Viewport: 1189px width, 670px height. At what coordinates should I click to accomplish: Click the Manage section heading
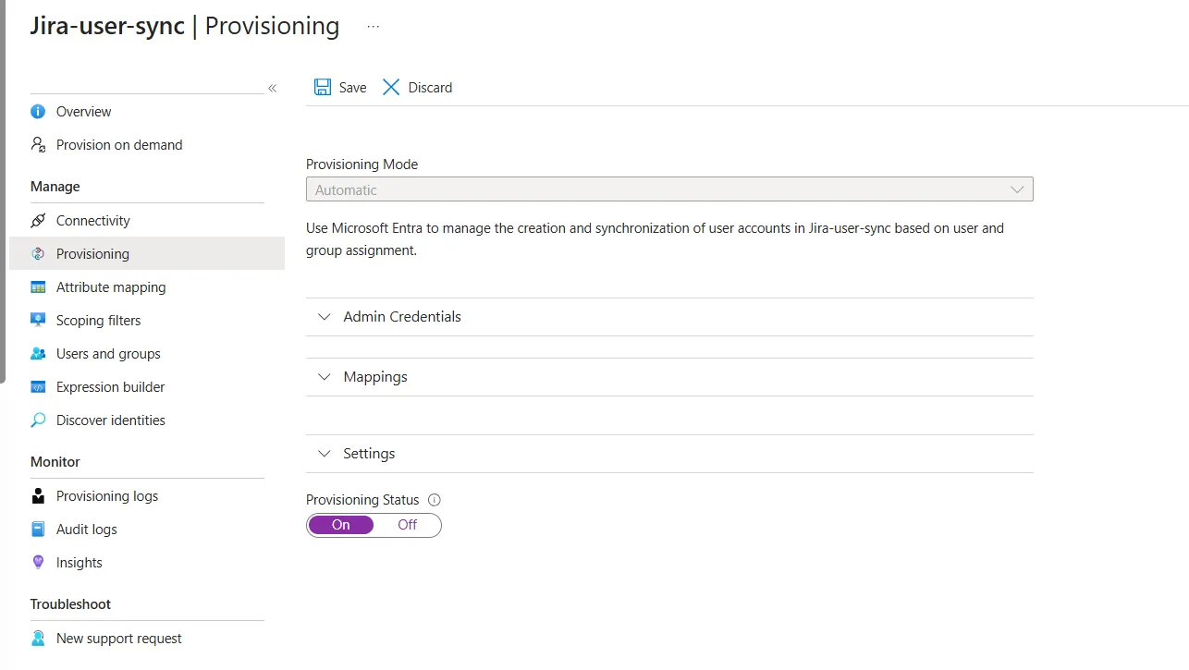[55, 187]
